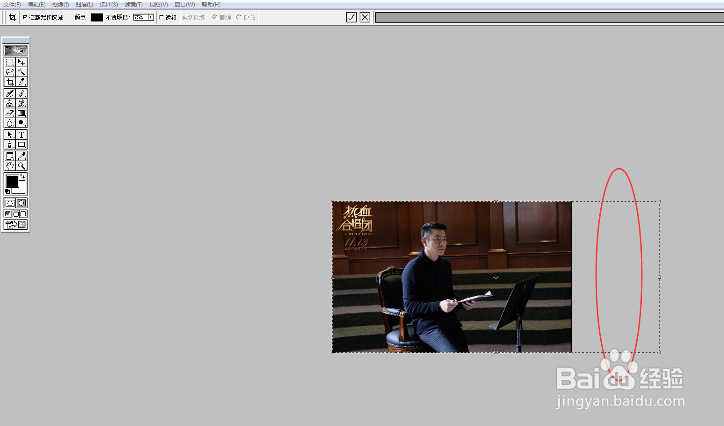
Task: Switch to Full Screen mode
Action: pyautogui.click(x=23, y=214)
